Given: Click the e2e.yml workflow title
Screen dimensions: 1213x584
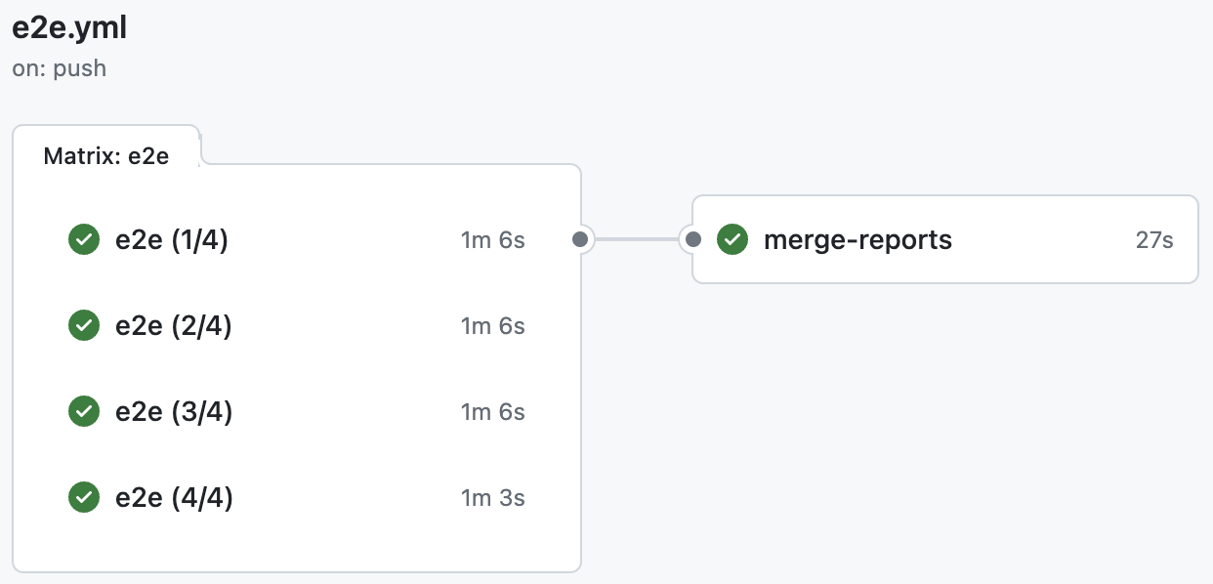Looking at the screenshot, I should coord(69,29).
